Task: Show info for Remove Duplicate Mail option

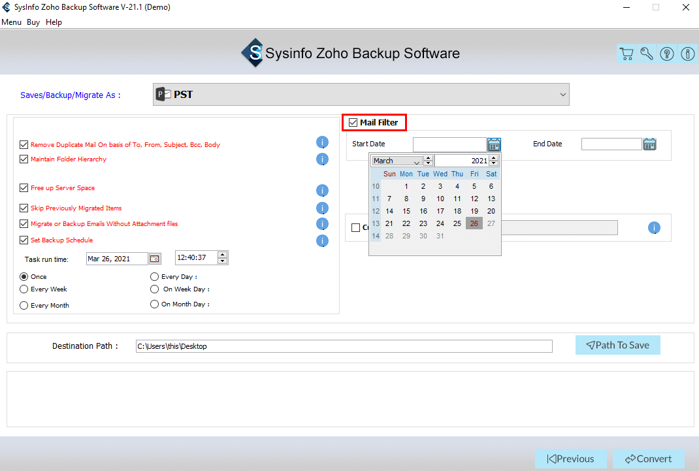Action: tap(322, 142)
